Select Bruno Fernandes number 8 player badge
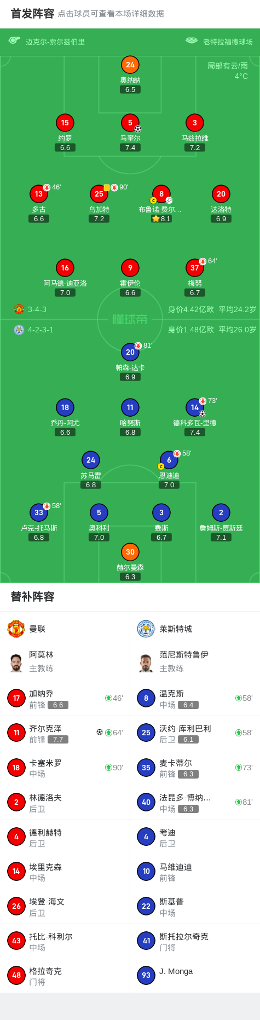The image size is (260, 1020). point(161,194)
